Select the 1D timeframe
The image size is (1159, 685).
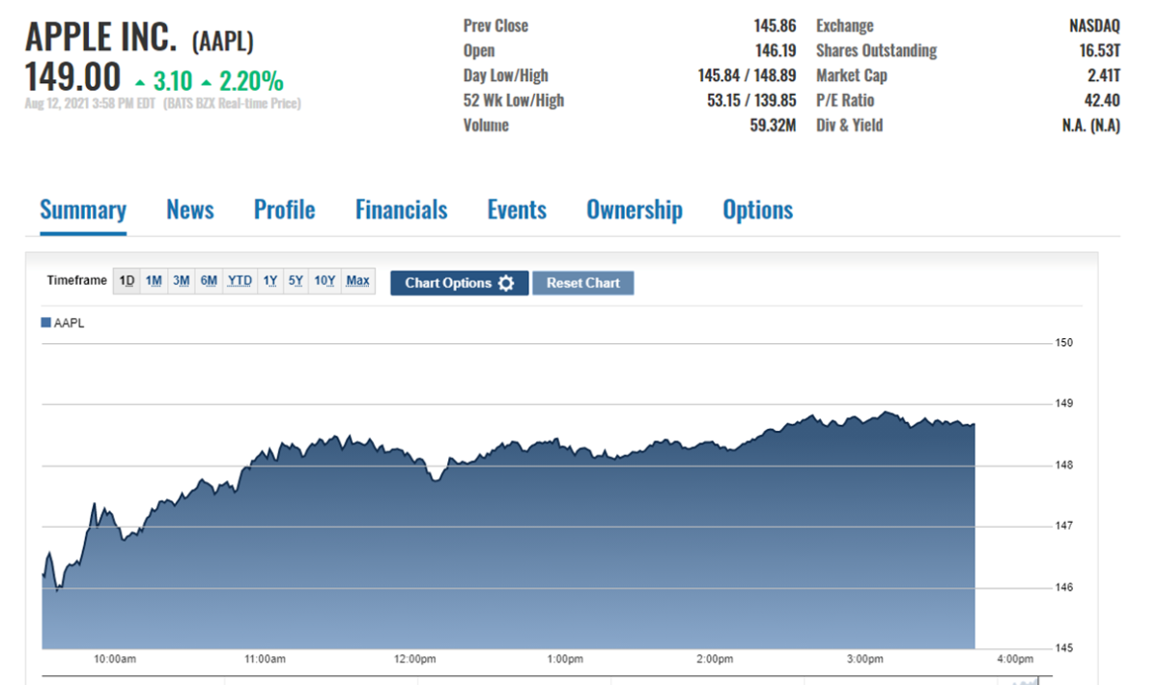(x=127, y=281)
